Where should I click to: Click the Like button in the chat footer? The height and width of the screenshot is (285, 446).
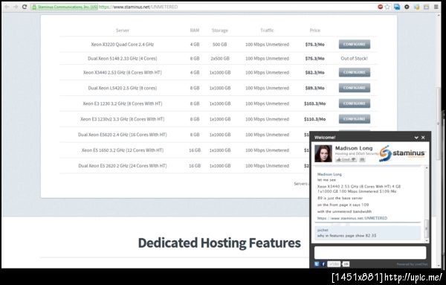pos(334,264)
